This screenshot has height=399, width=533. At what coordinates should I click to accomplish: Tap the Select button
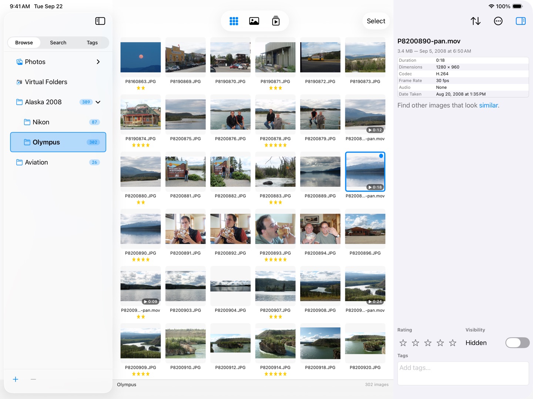376,21
